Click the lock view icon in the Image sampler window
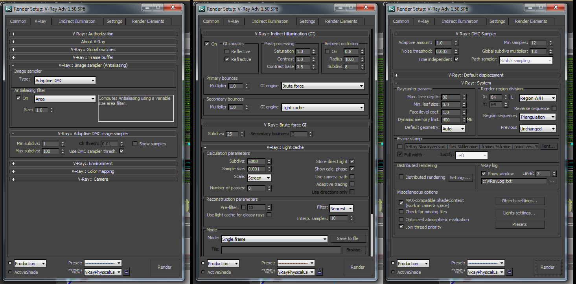Image resolution: width=576 pixels, height=284 pixels. (127, 271)
